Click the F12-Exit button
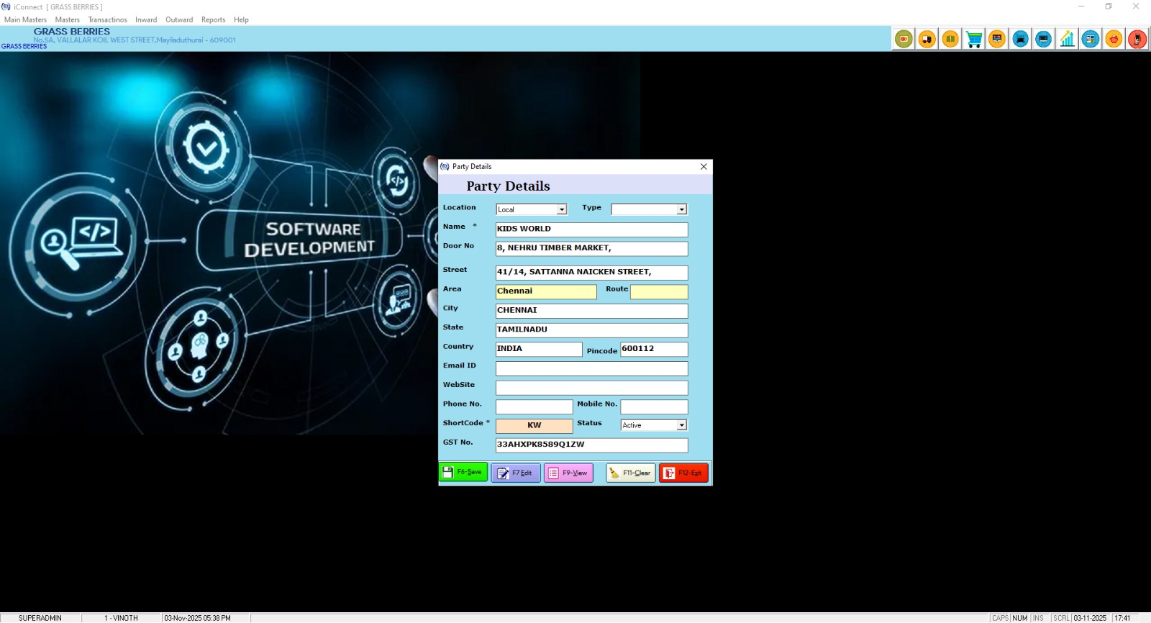1151x623 pixels. (683, 473)
